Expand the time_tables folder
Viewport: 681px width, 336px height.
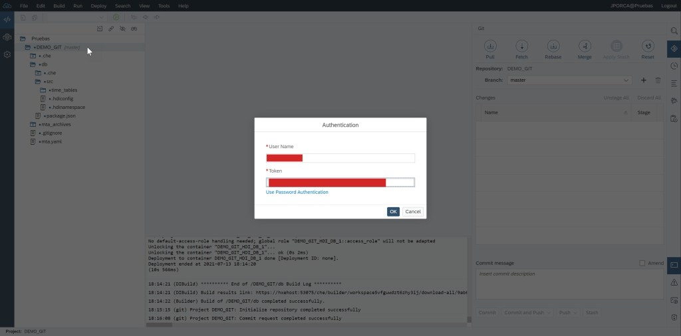(x=43, y=90)
